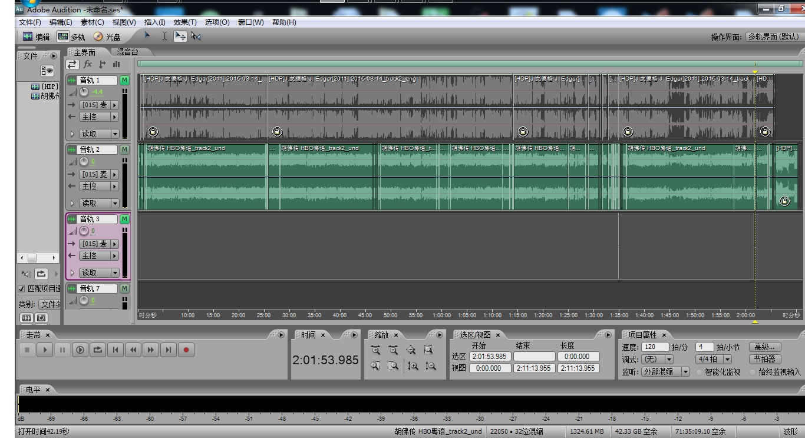Zoom to selection in 缩放 panel

[x=428, y=350]
